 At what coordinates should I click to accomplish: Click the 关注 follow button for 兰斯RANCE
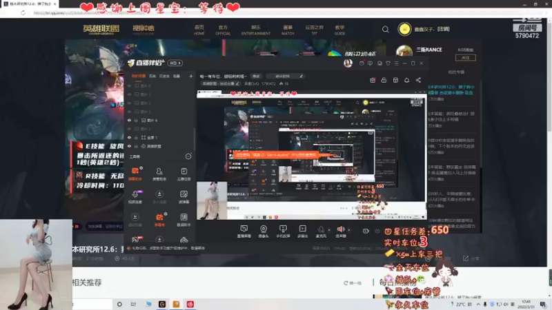465,58
